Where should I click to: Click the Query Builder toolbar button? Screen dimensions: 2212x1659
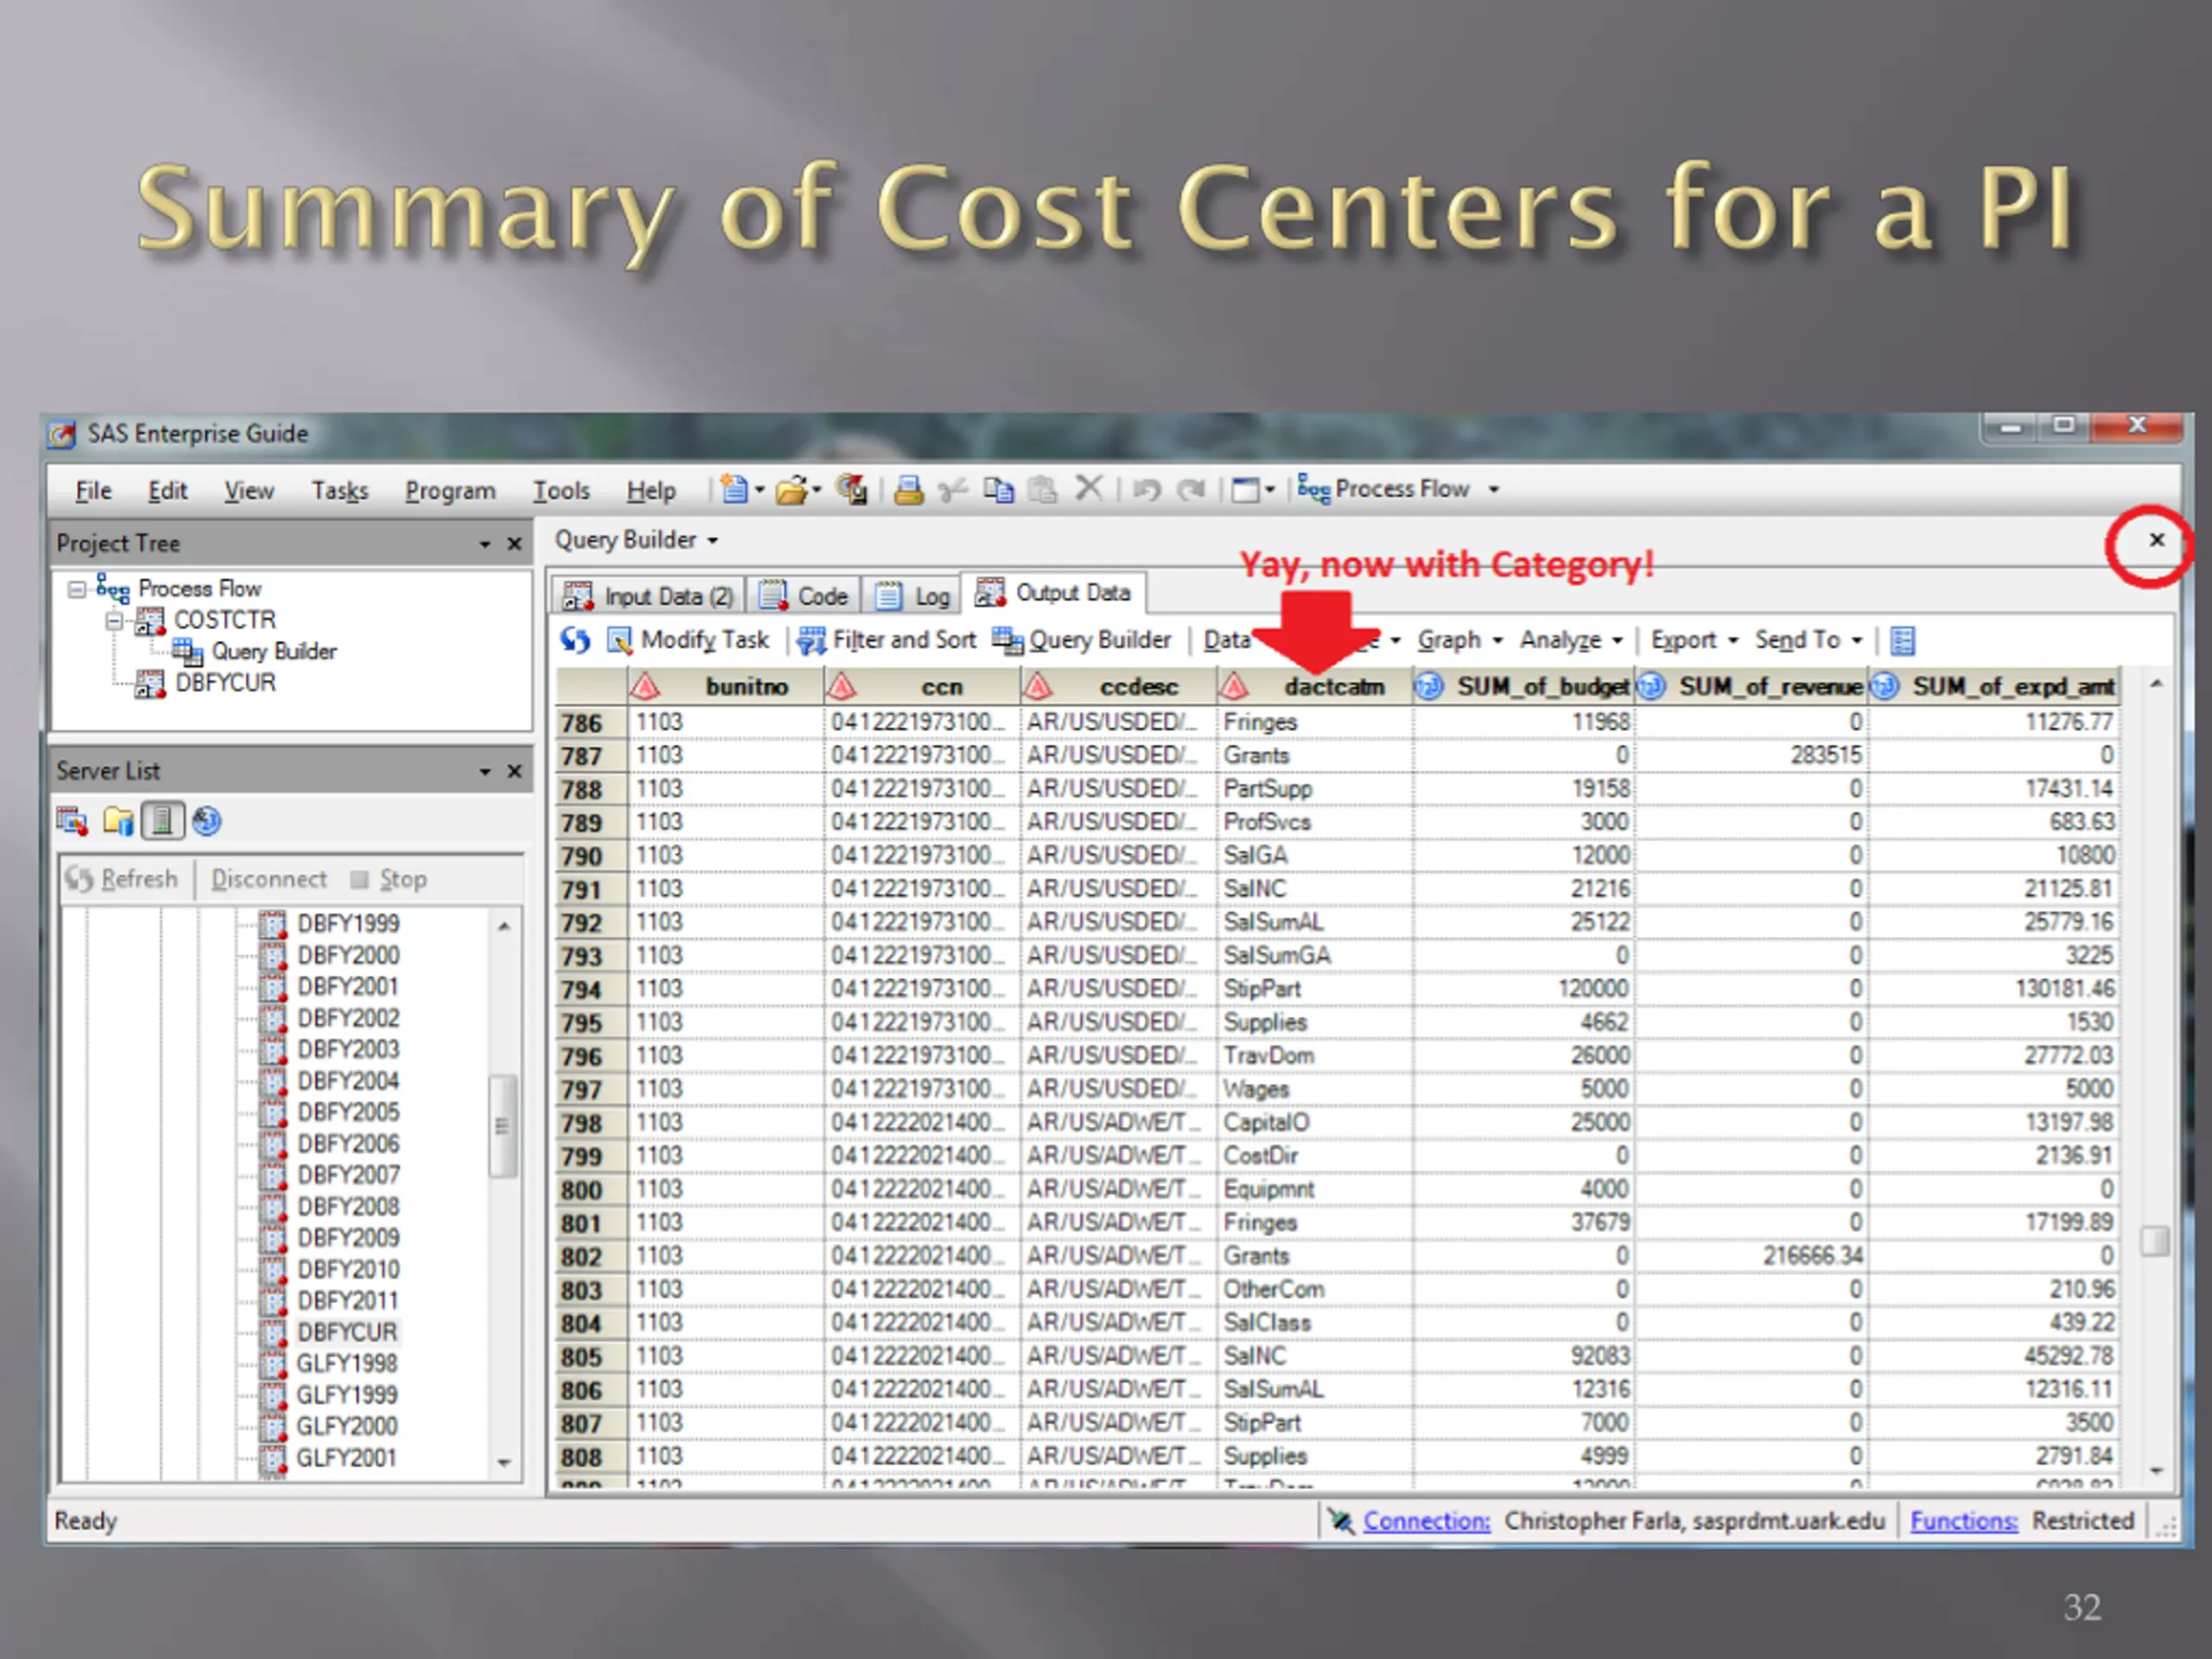pyautogui.click(x=1082, y=640)
